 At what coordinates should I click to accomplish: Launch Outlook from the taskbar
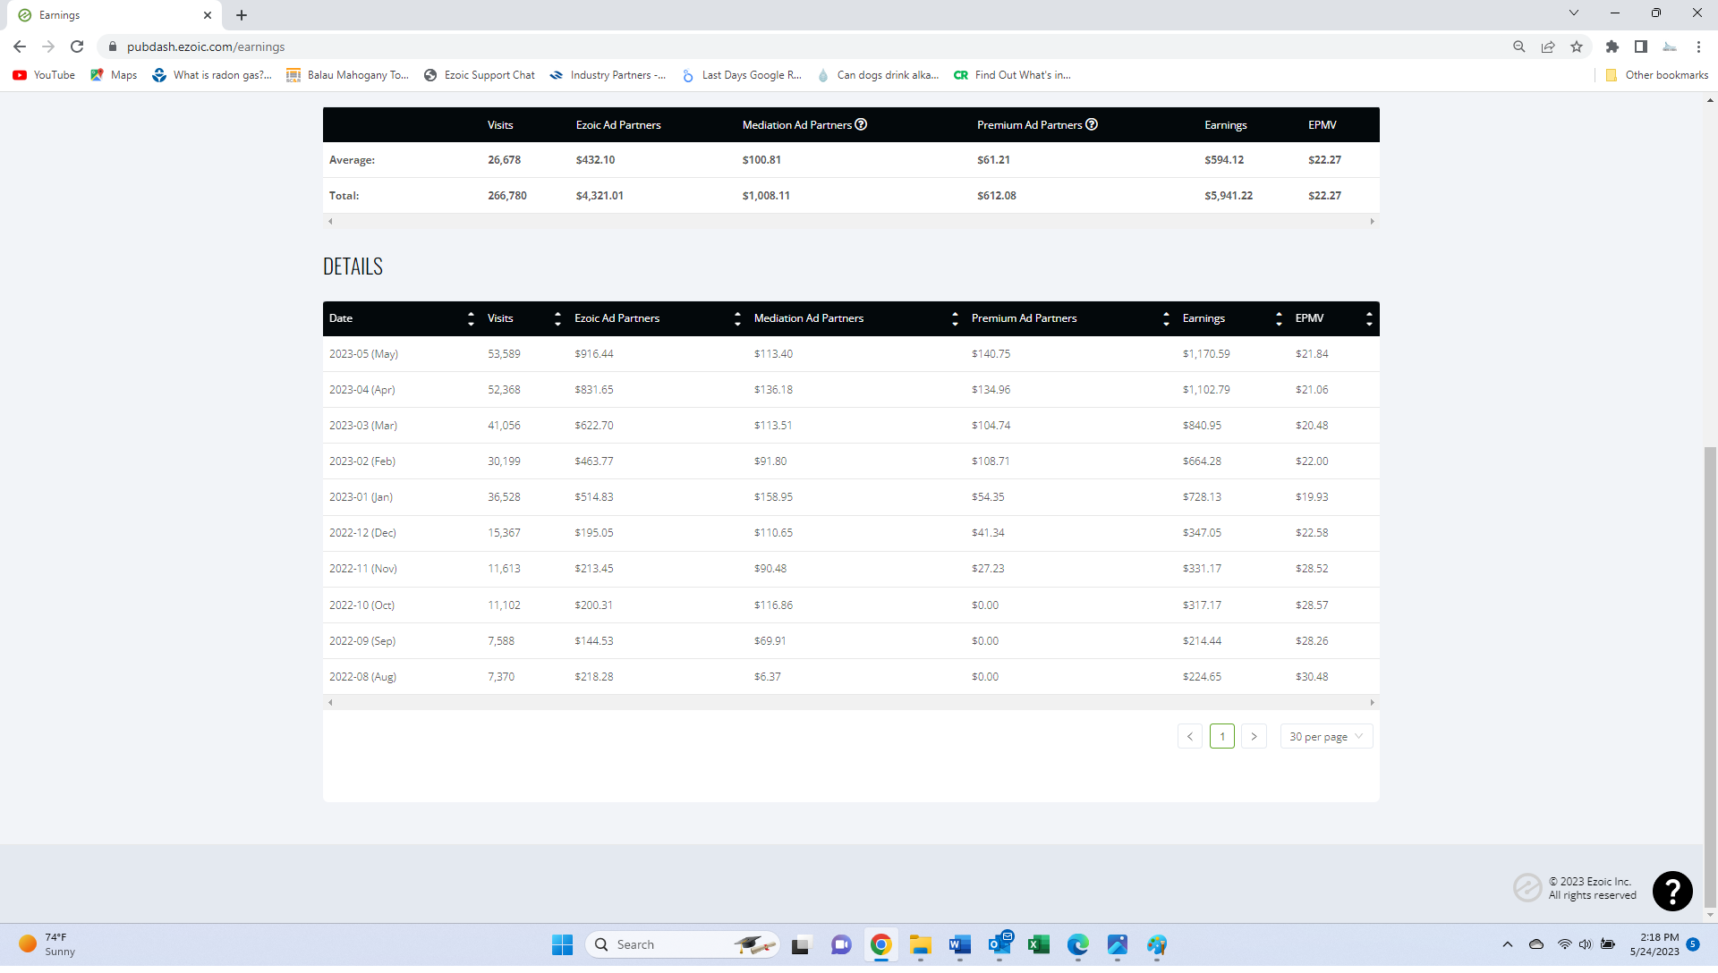(999, 945)
